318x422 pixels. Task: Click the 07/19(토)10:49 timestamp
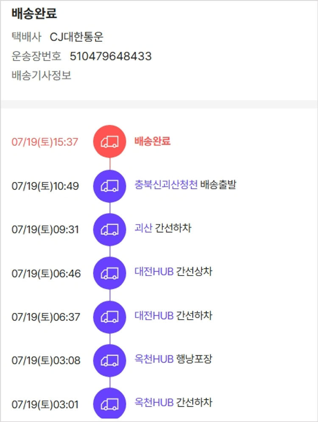[45, 186]
